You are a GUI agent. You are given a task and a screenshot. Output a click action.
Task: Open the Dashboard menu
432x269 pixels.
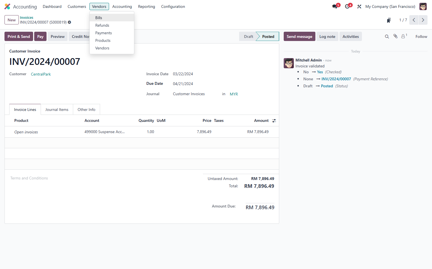coord(52,6)
